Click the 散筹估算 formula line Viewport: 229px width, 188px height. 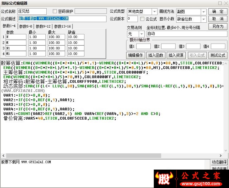[x=112, y=63]
